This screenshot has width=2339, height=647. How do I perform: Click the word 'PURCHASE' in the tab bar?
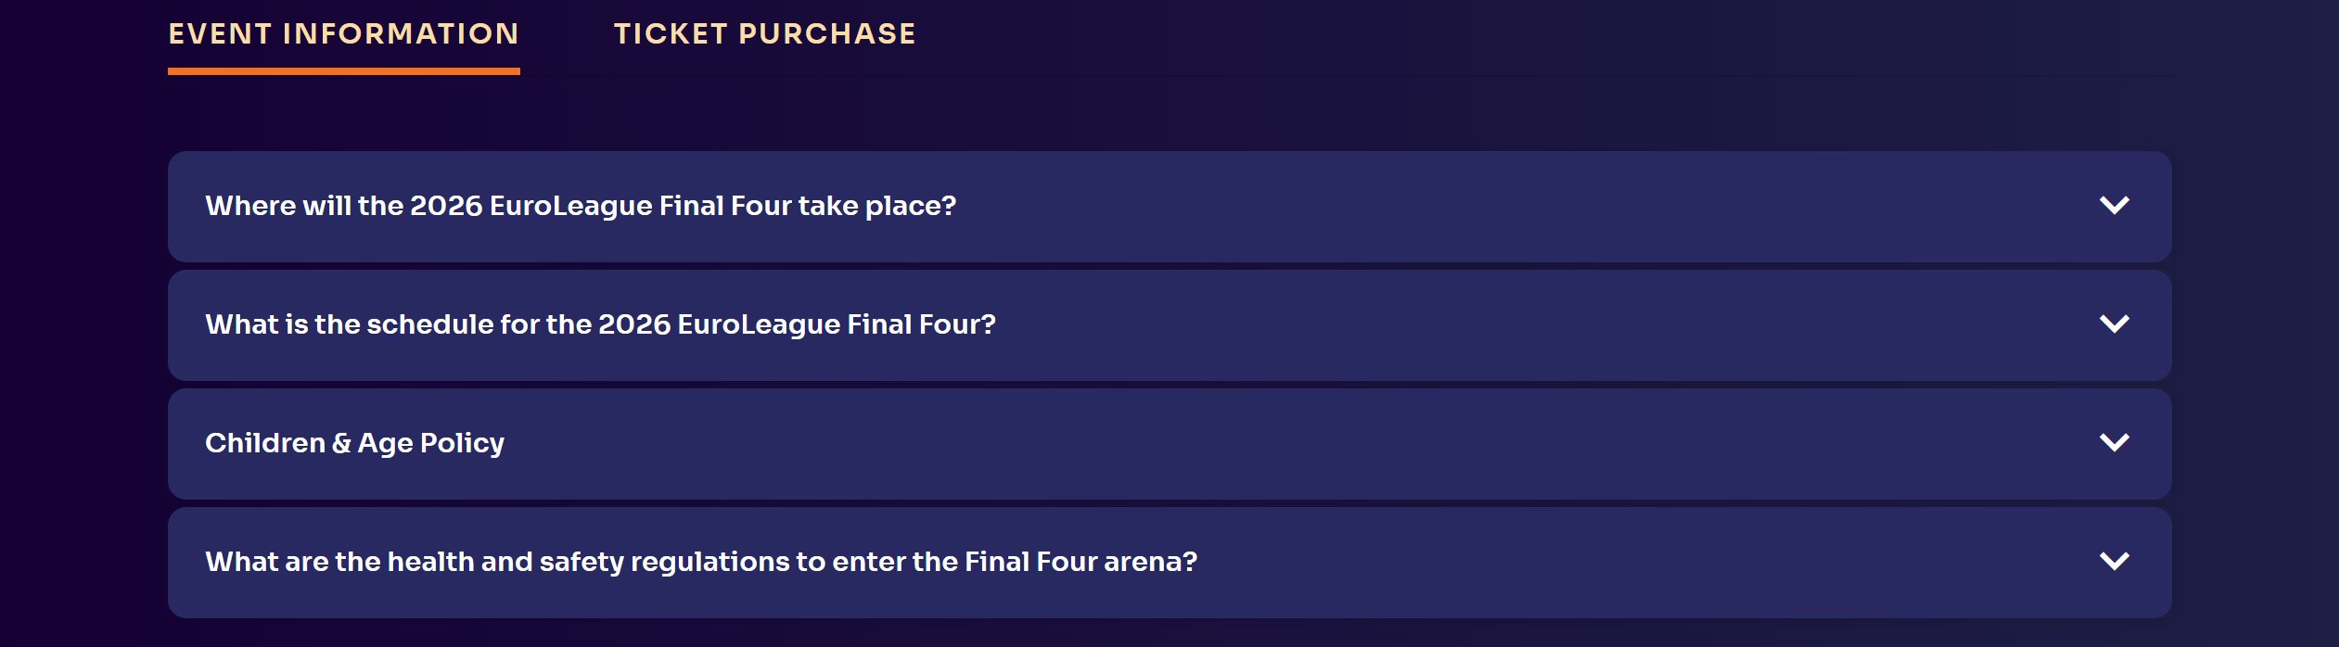826,34
